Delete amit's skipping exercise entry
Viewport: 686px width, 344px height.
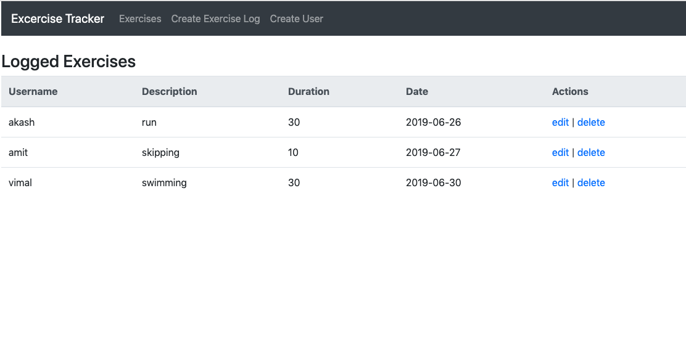(591, 152)
